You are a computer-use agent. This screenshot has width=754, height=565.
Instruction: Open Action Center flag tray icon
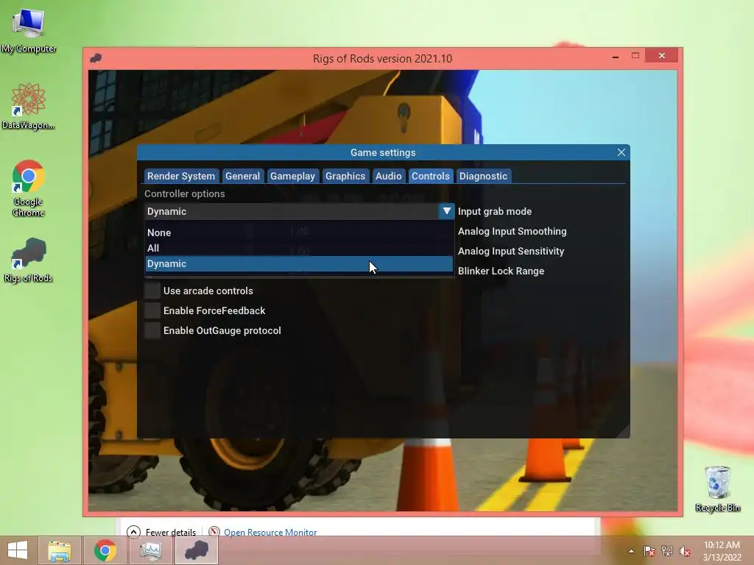(649, 551)
